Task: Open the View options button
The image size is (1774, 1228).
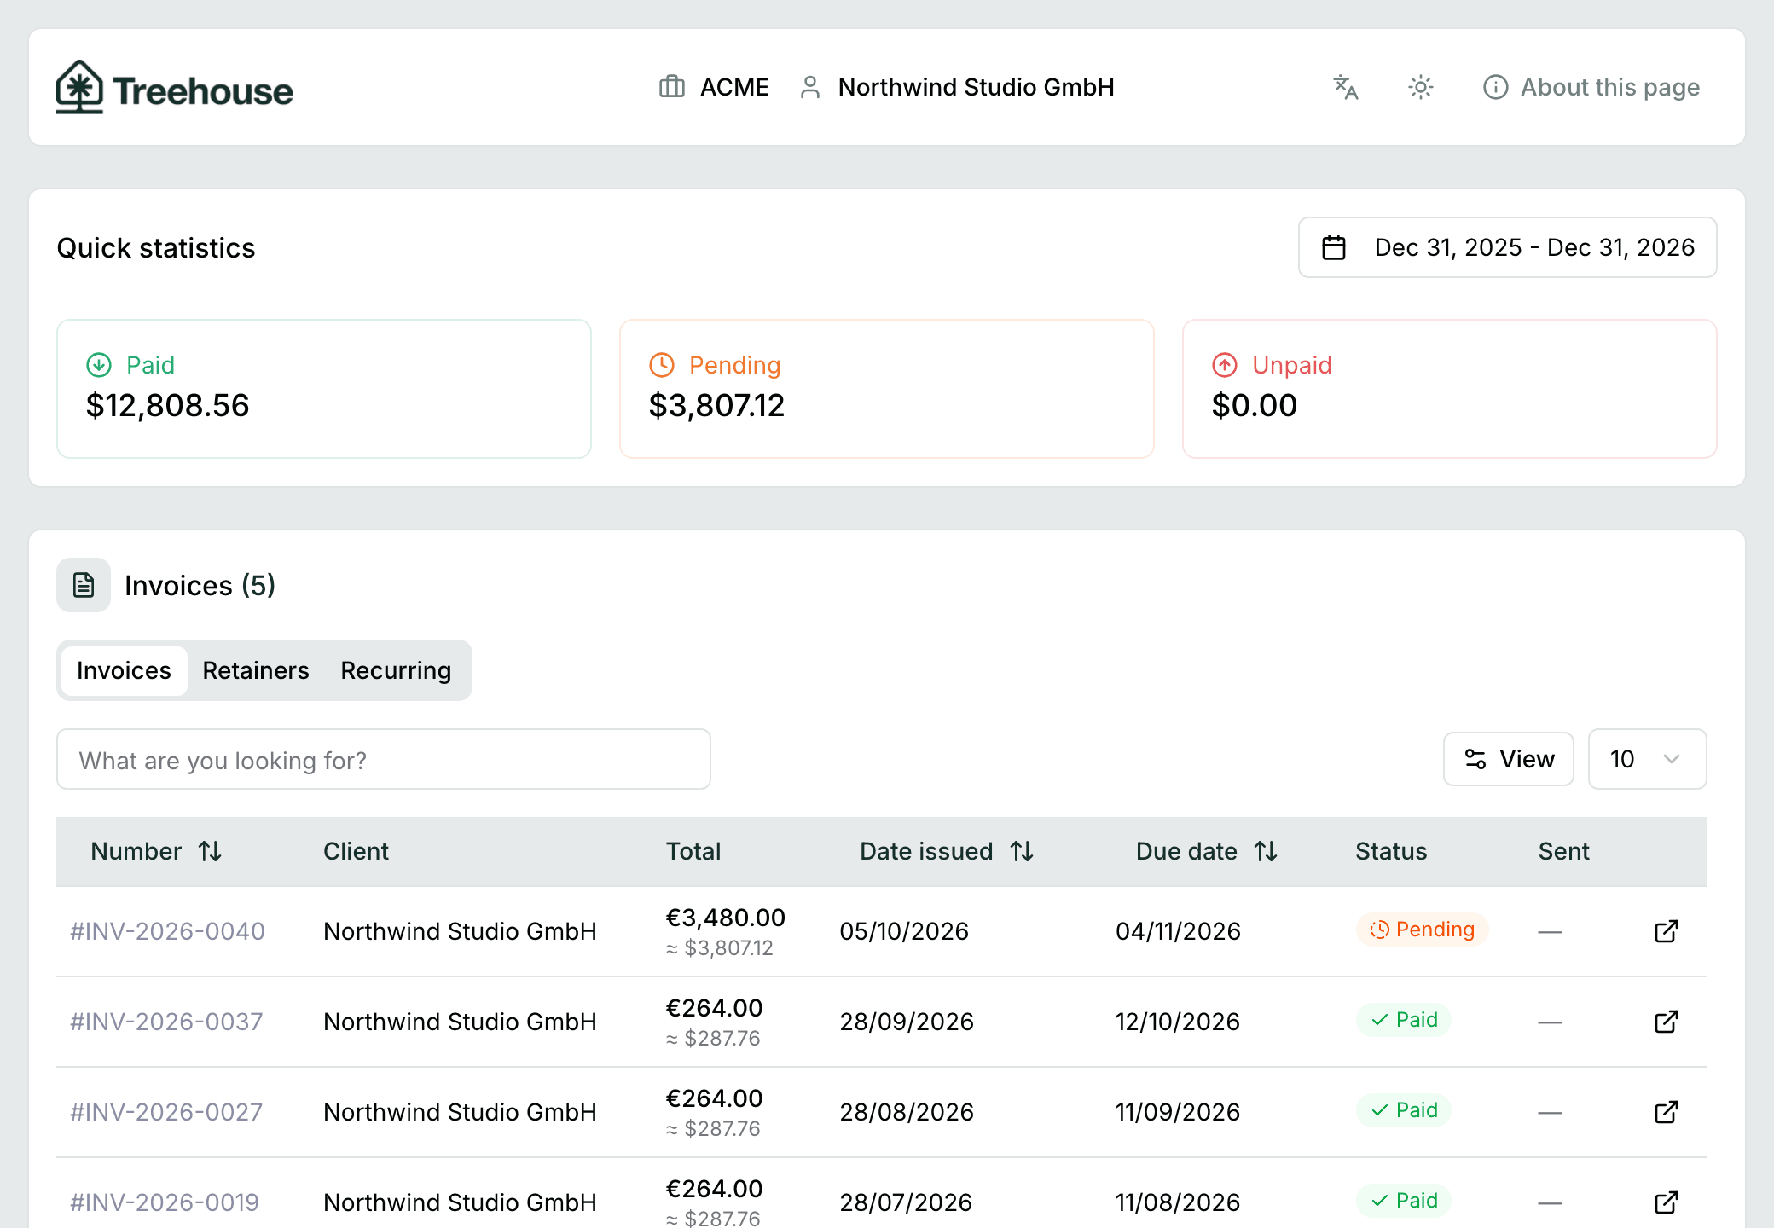Action: (1508, 759)
